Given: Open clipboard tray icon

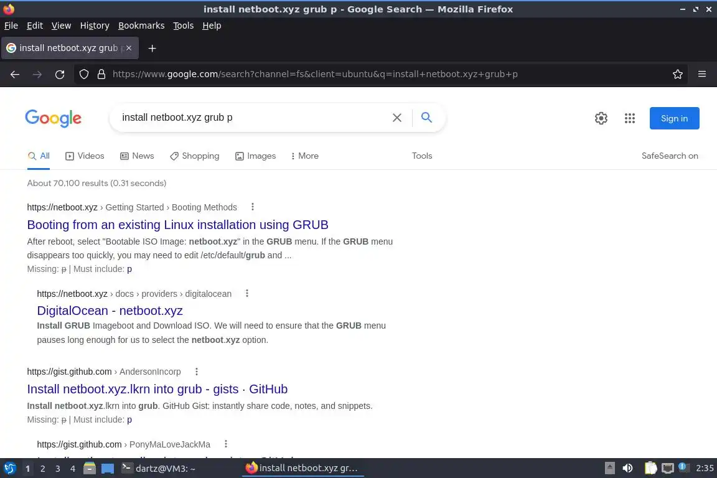Looking at the screenshot, I should coord(650,468).
